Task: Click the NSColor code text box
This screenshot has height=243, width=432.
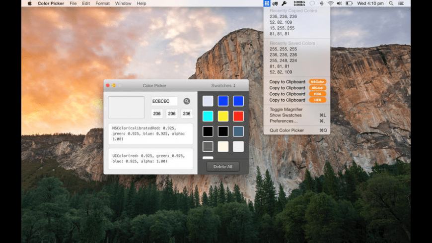Action: pyautogui.click(x=150, y=134)
